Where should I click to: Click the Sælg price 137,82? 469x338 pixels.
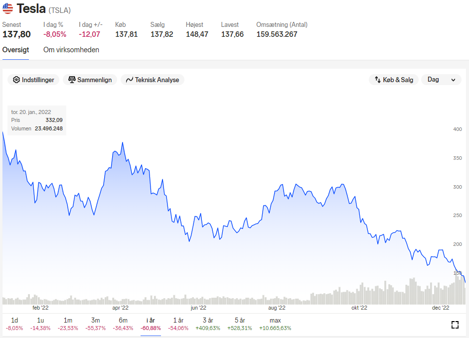(x=162, y=34)
